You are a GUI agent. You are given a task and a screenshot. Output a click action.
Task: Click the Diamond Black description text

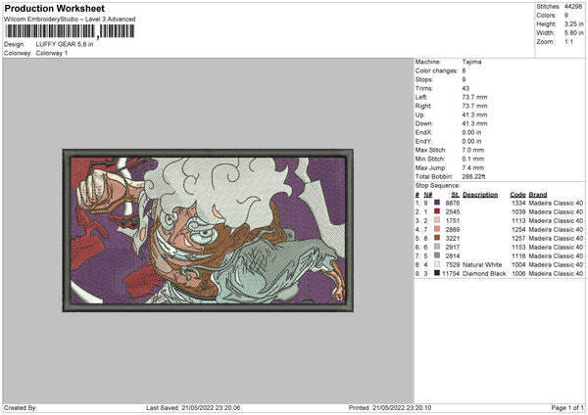pyautogui.click(x=484, y=274)
